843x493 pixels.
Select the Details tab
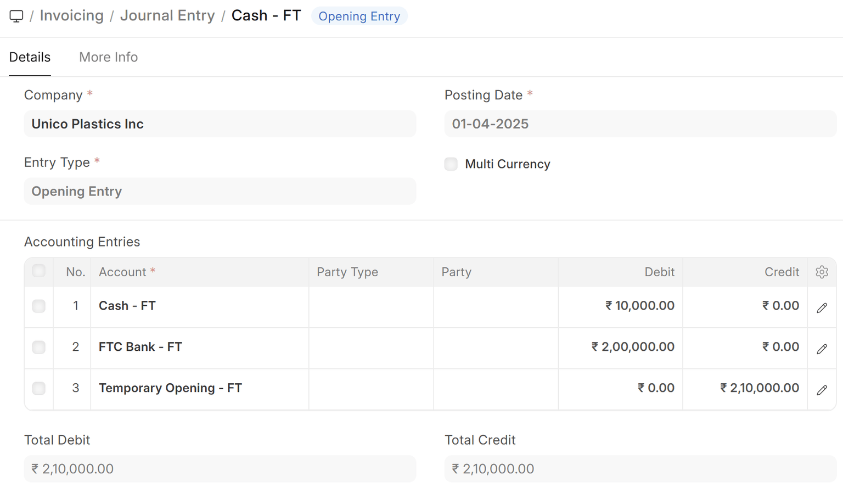pyautogui.click(x=30, y=57)
